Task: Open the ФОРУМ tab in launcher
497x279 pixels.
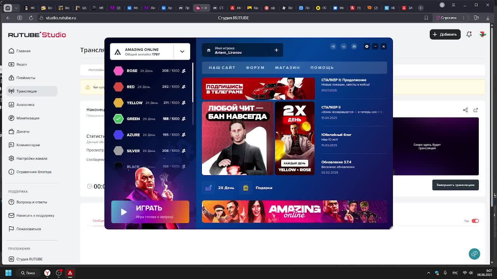Action: [x=255, y=67]
